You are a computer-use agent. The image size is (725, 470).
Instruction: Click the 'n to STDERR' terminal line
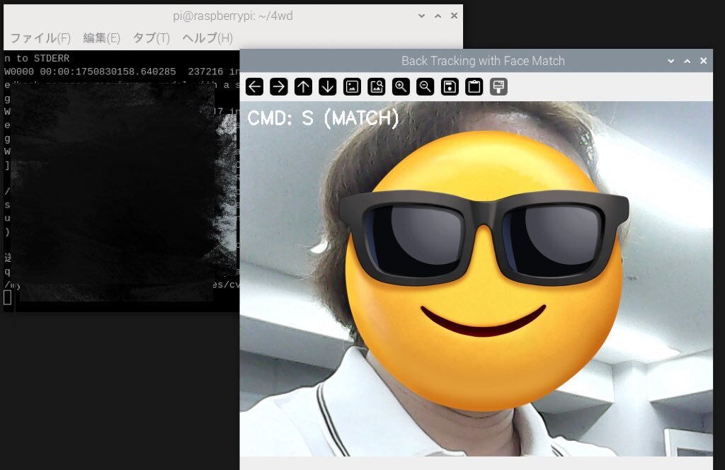(37, 58)
